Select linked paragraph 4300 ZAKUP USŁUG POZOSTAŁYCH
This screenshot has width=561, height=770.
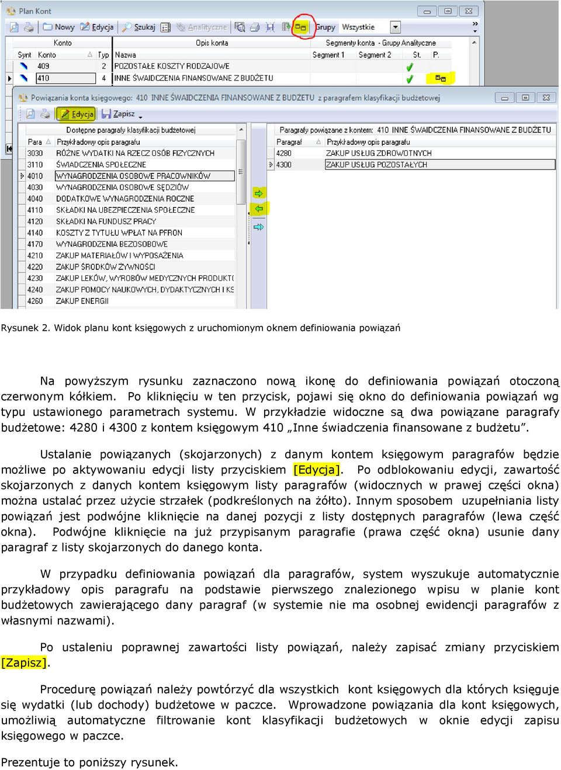tap(416, 165)
